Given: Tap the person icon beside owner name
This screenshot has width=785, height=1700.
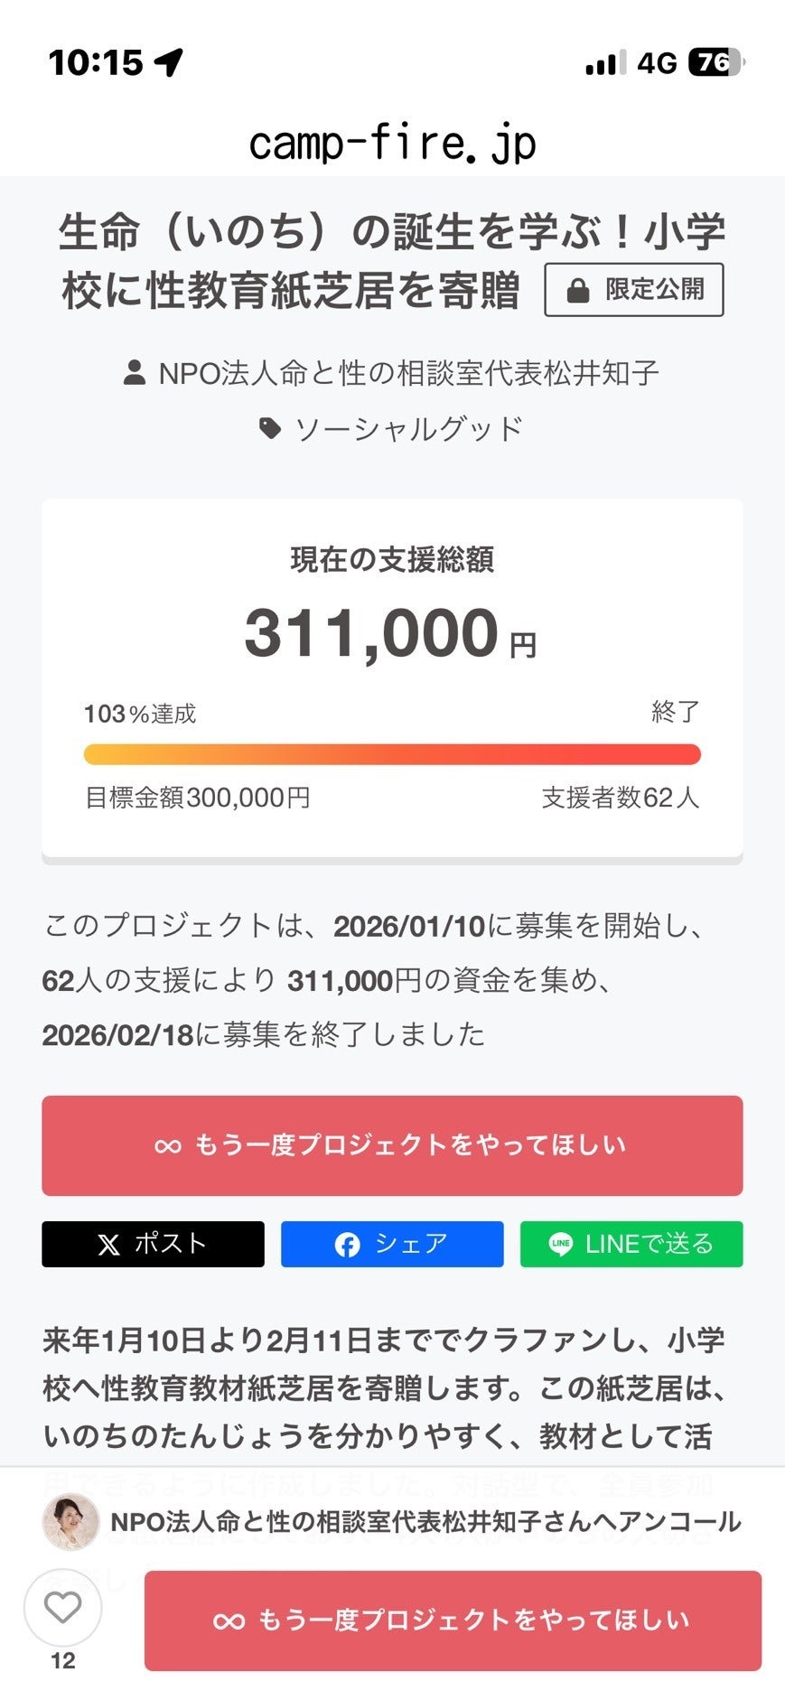Looking at the screenshot, I should pos(135,373).
